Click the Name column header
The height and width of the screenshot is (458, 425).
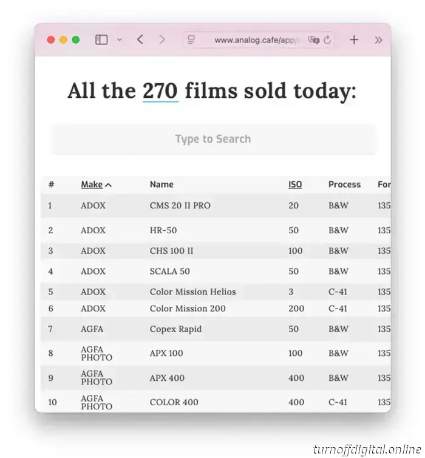point(161,184)
